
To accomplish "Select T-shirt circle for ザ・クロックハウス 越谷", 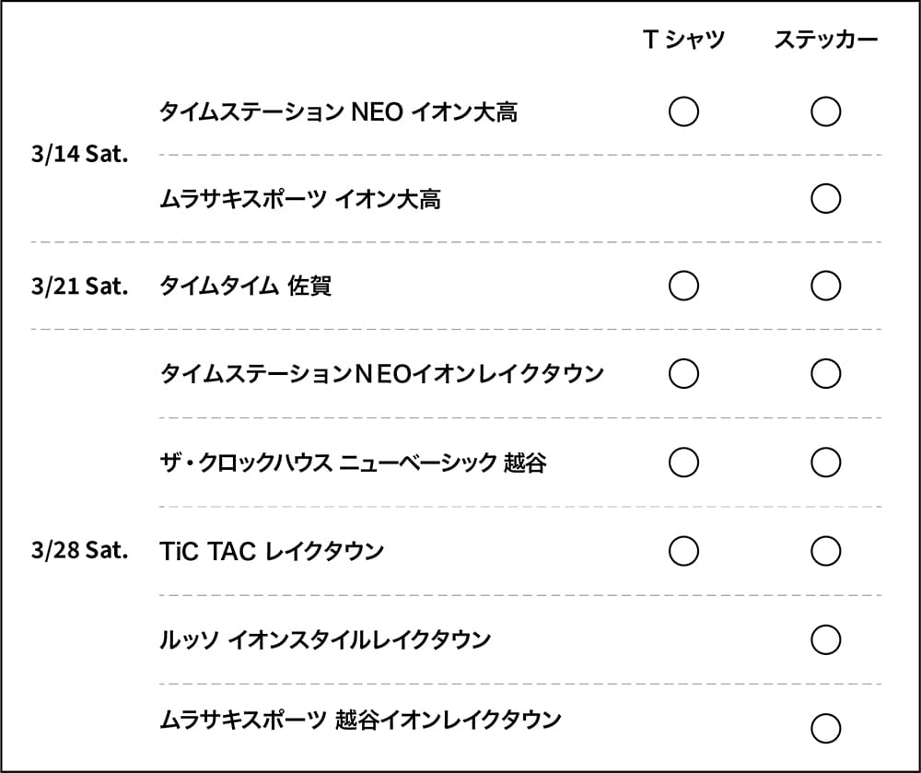I will (683, 462).
